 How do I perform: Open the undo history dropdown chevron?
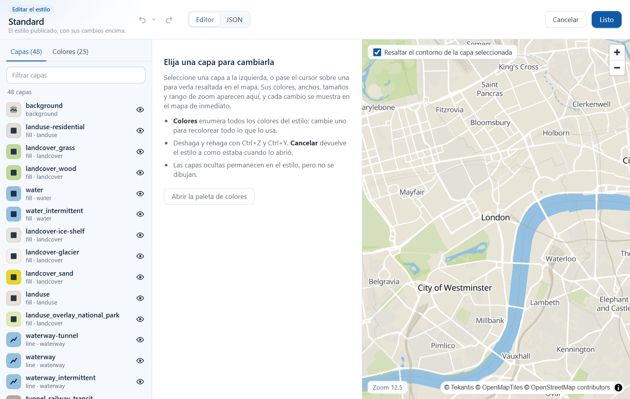154,20
